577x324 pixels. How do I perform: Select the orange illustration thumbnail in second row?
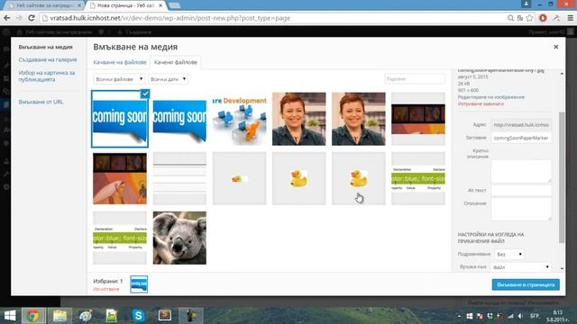pos(120,178)
